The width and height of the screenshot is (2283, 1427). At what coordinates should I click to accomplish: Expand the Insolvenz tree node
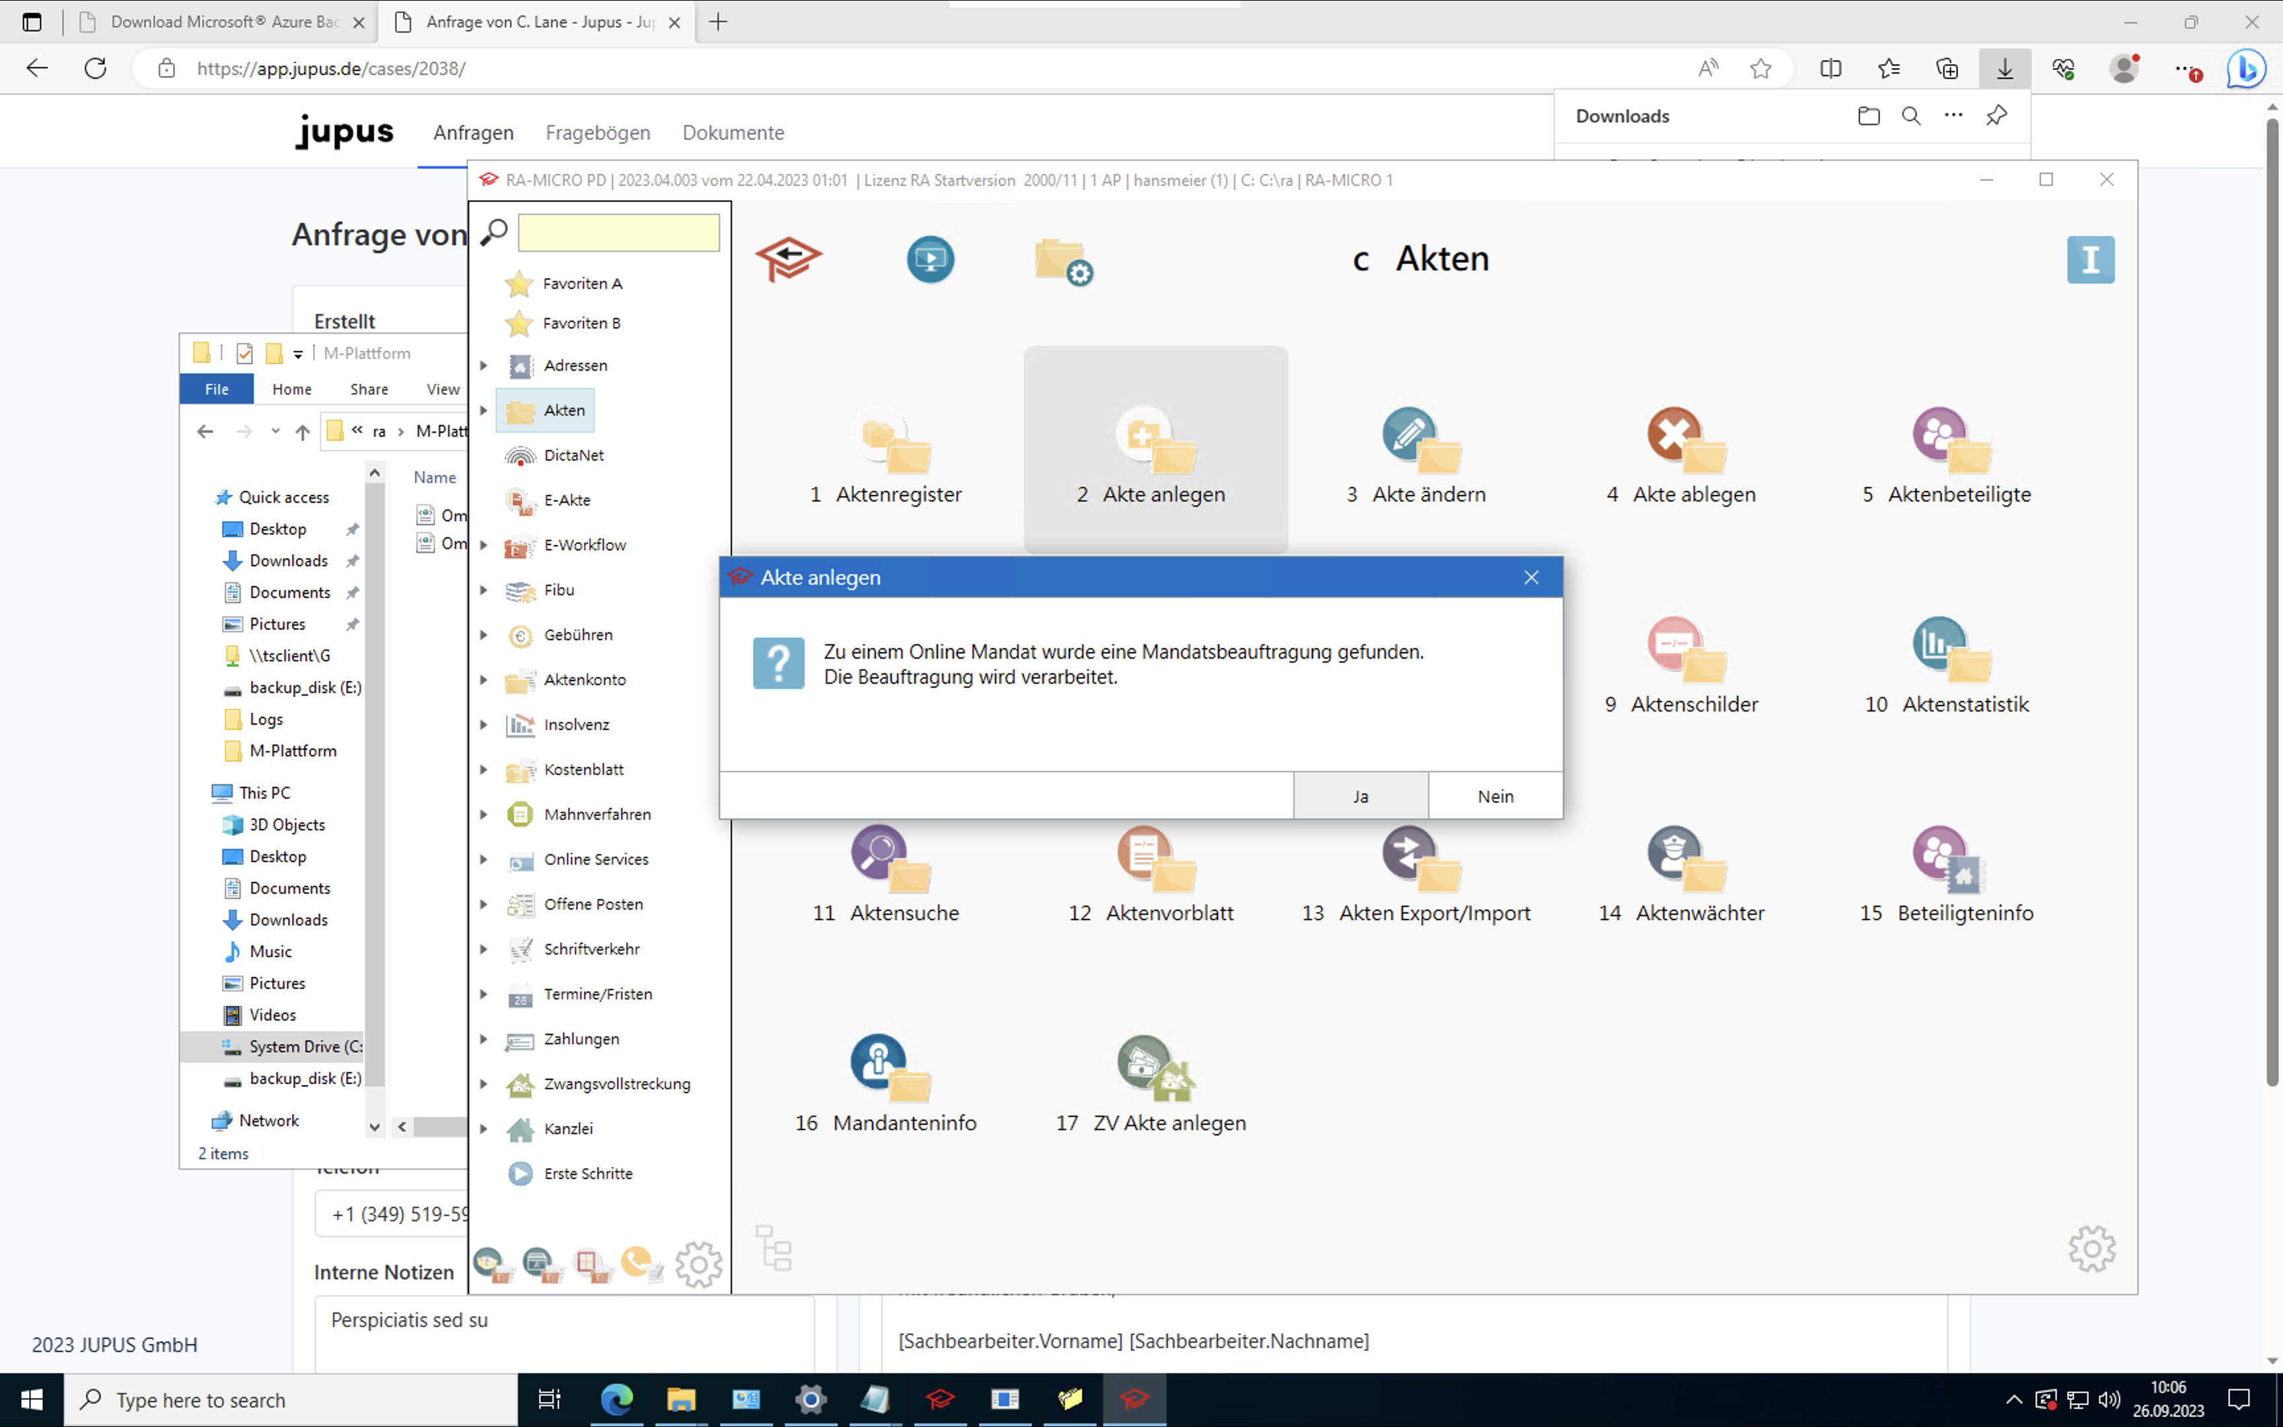coord(484,725)
